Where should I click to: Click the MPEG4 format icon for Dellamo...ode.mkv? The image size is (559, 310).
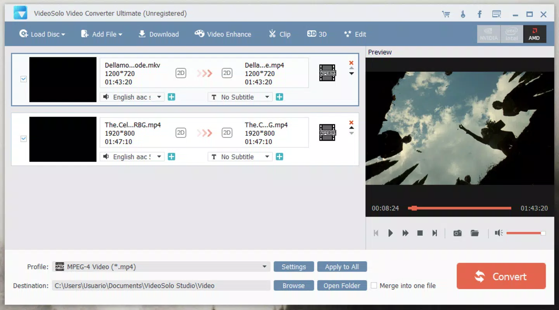(x=327, y=73)
